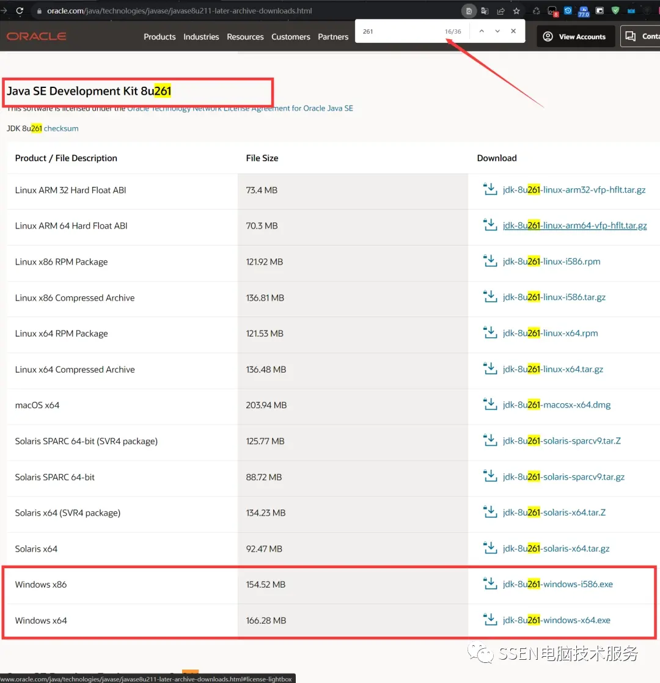Click the find-in-page icon in the address bar
The width and height of the screenshot is (660, 683).
(469, 11)
